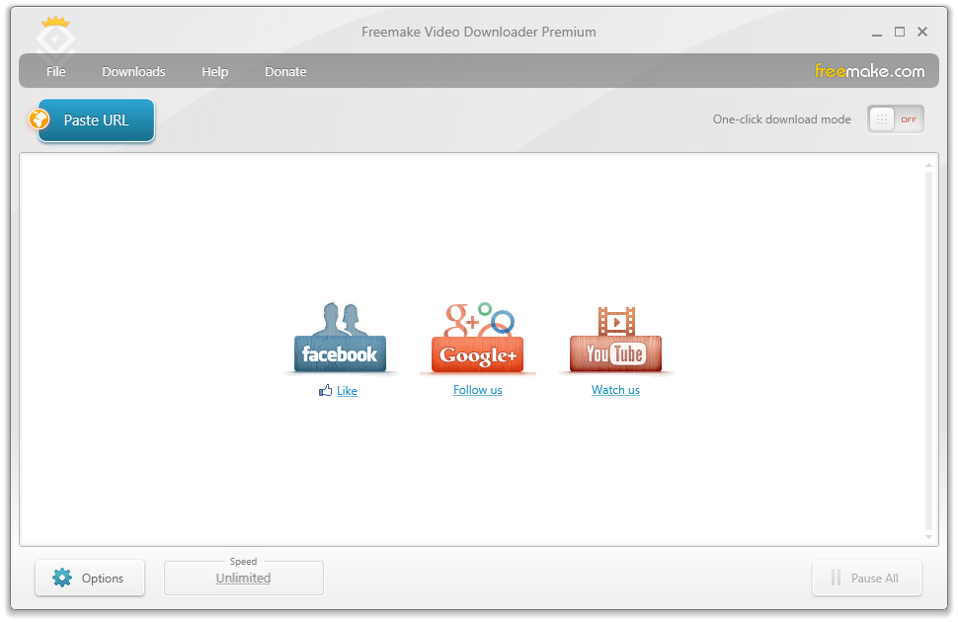Click the scrollbar down arrow
Image resolution: width=958 pixels, height=622 pixels.
pos(928,536)
